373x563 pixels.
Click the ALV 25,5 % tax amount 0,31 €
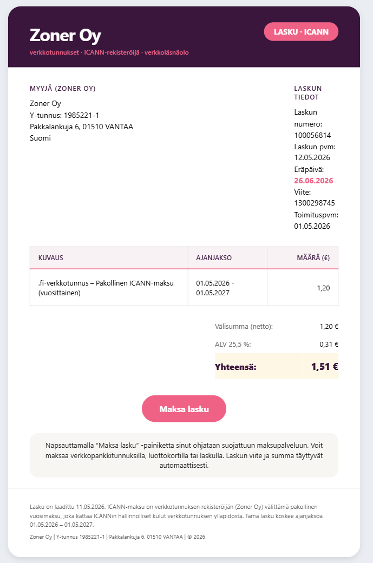329,345
